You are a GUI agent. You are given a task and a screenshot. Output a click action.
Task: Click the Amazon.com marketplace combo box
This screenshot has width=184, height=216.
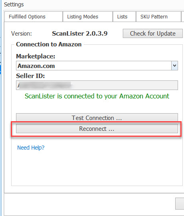click(x=97, y=66)
